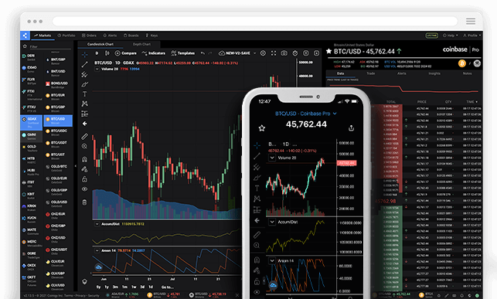Set chart range to 5y
This screenshot has width=497, height=299.
click(x=98, y=287)
